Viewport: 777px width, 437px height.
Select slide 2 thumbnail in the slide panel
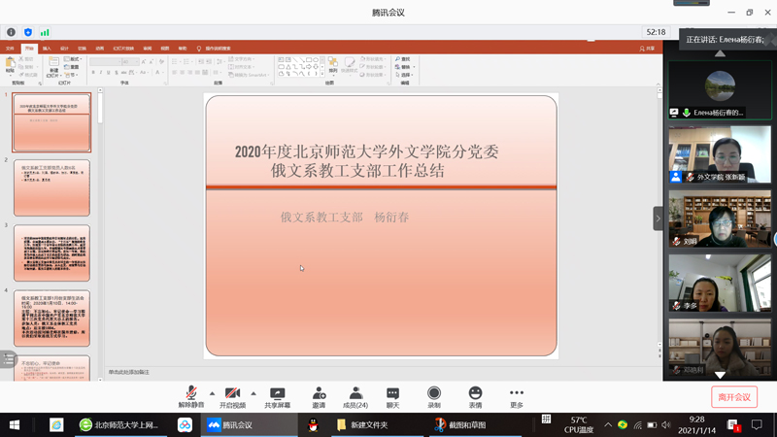51,188
